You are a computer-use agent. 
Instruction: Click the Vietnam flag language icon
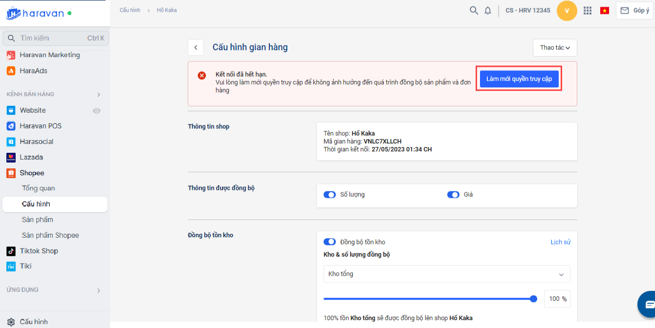(605, 11)
